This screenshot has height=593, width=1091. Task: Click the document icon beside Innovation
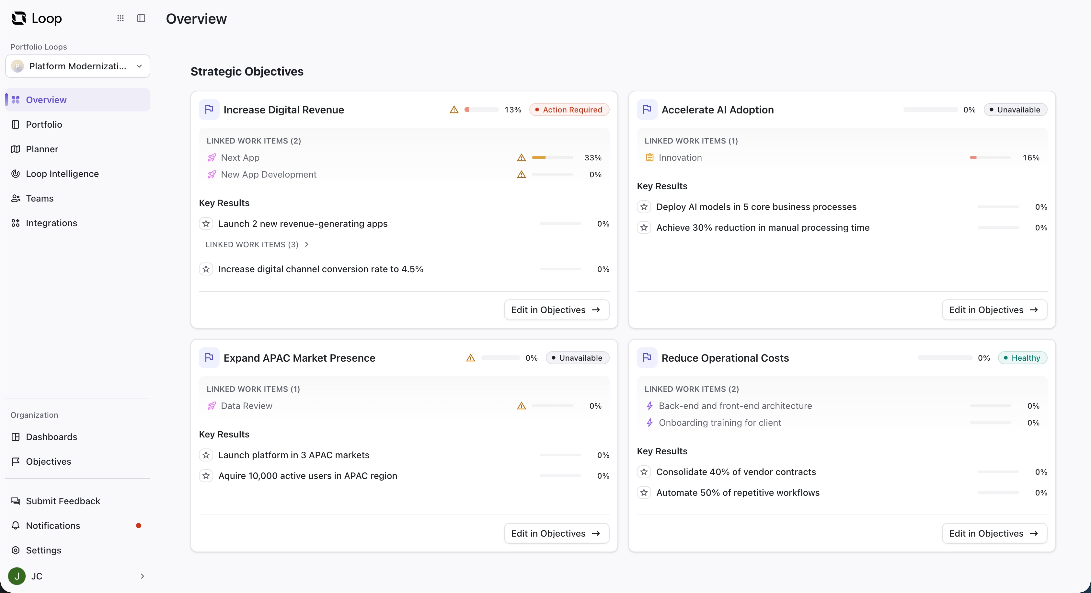click(649, 157)
